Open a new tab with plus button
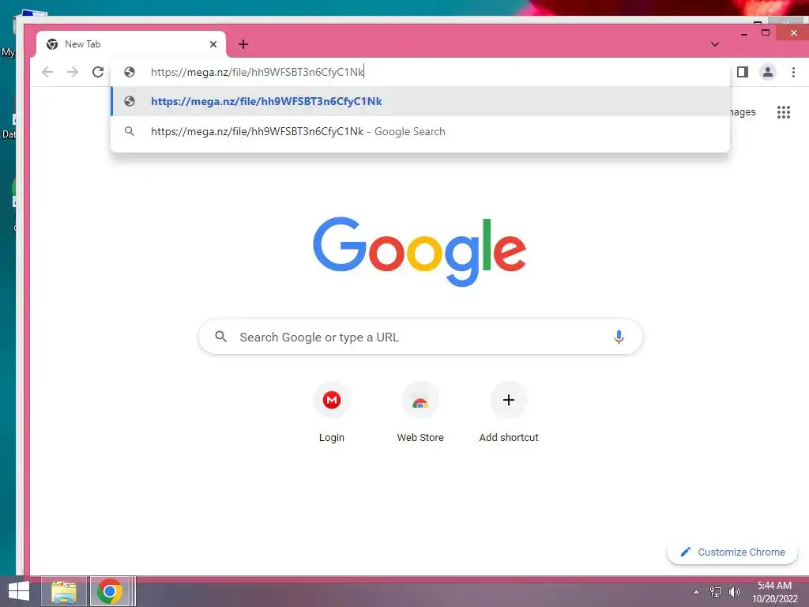 [243, 44]
